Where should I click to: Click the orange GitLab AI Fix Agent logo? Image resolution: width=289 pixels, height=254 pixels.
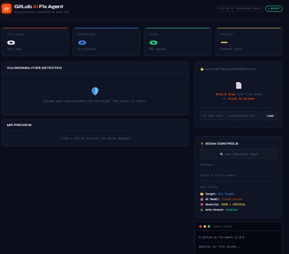[7, 8]
